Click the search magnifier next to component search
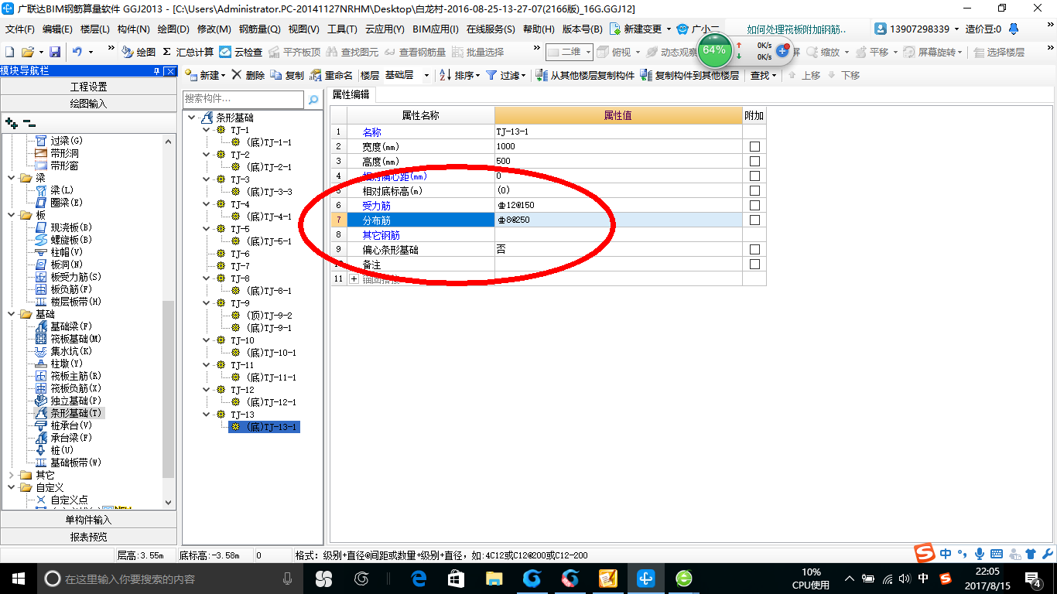 [313, 100]
